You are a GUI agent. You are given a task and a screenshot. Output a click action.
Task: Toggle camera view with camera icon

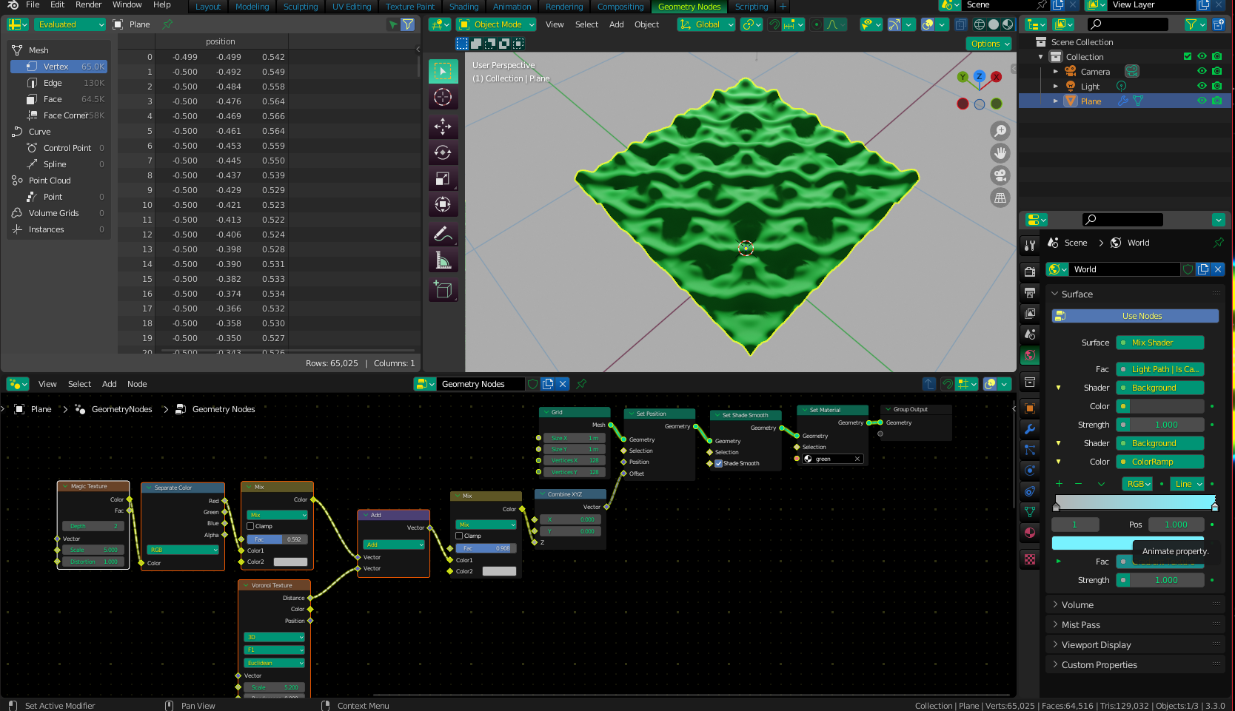point(1000,175)
